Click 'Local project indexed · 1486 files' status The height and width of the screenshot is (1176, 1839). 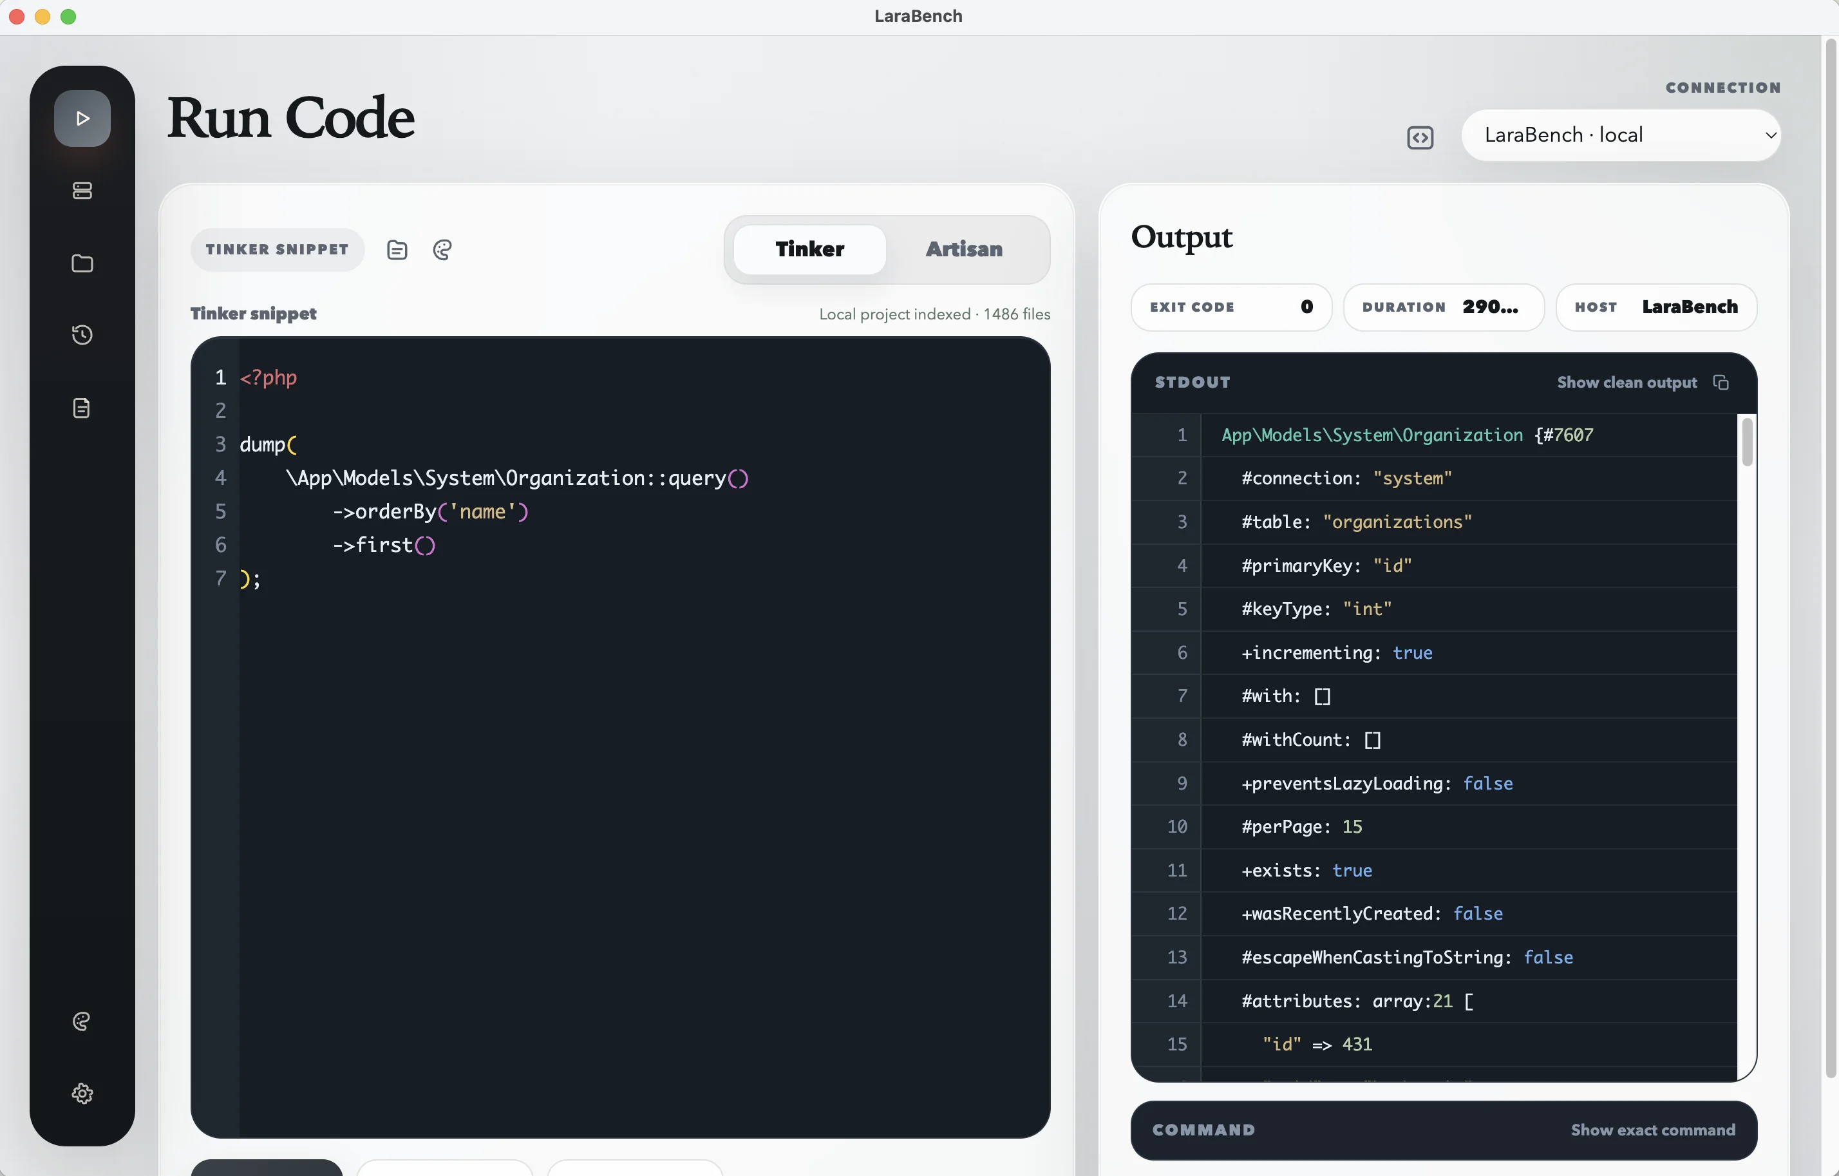934,314
